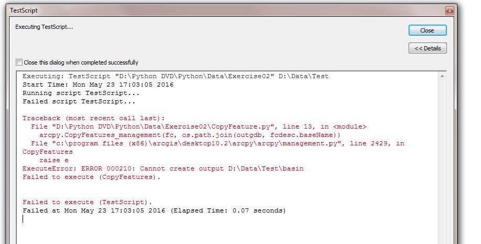Click the Failed script TestScript... line
The height and width of the screenshot is (244, 481).
(79, 101)
